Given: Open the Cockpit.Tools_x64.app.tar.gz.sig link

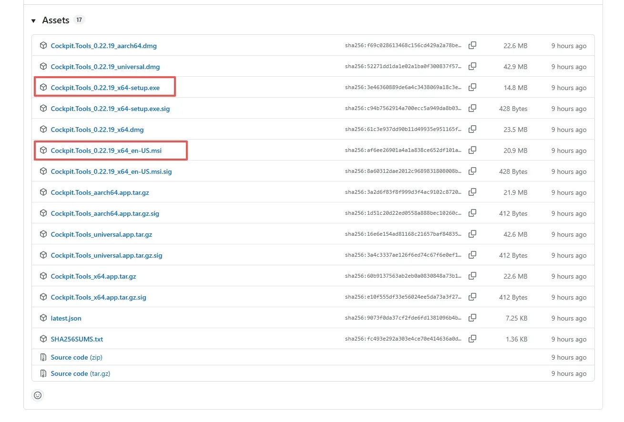Looking at the screenshot, I should (99, 298).
